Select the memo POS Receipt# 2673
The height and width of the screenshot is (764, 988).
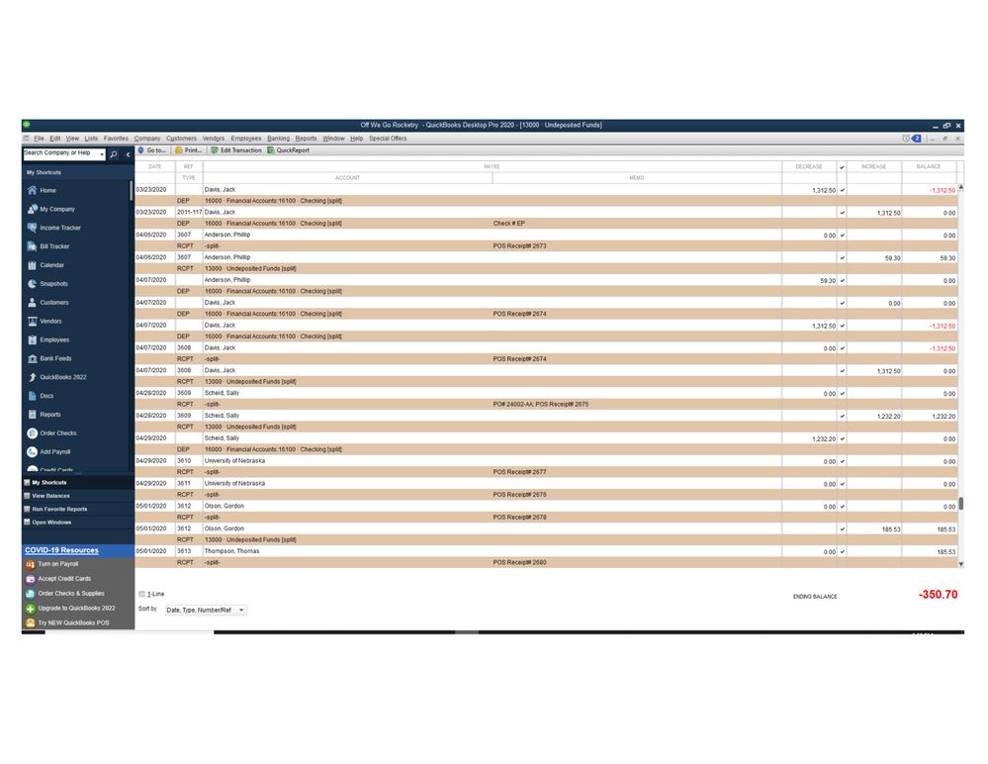[520, 246]
